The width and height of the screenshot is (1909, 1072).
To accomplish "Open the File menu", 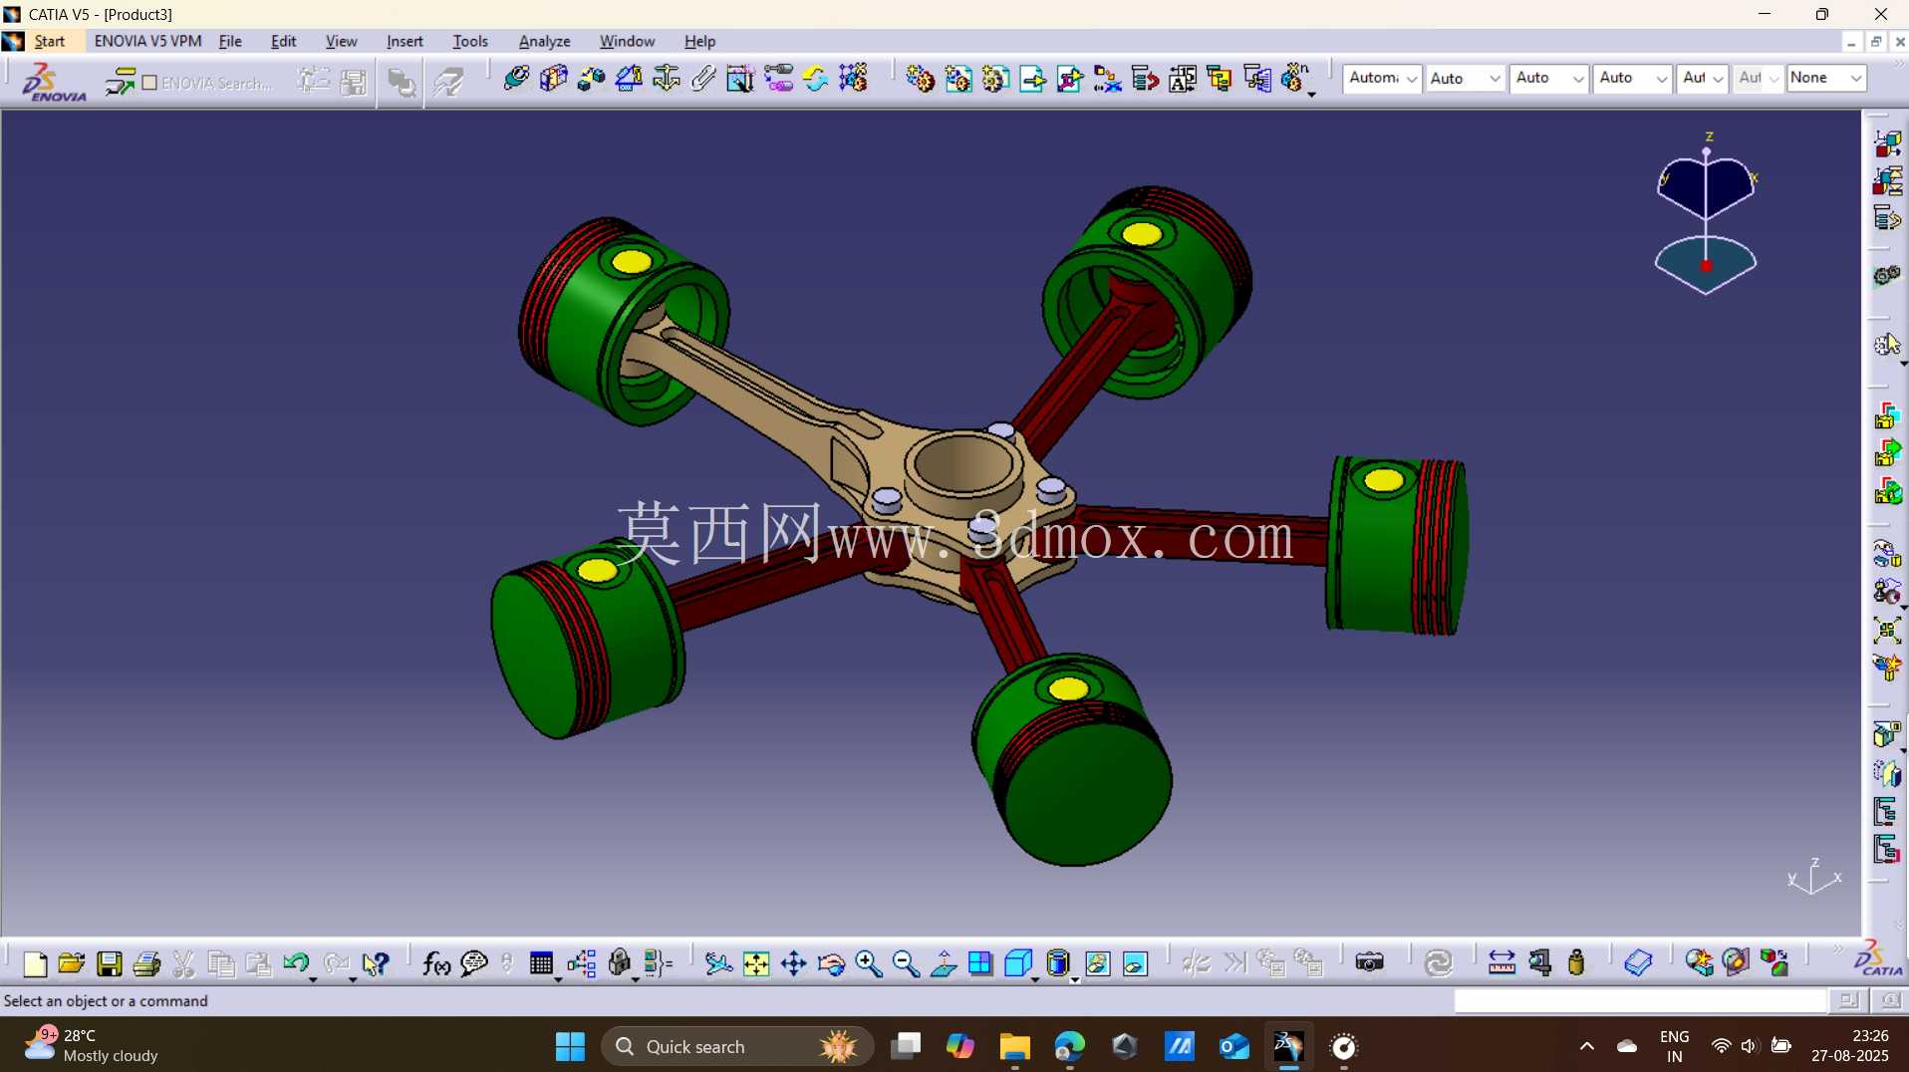I will 230,41.
